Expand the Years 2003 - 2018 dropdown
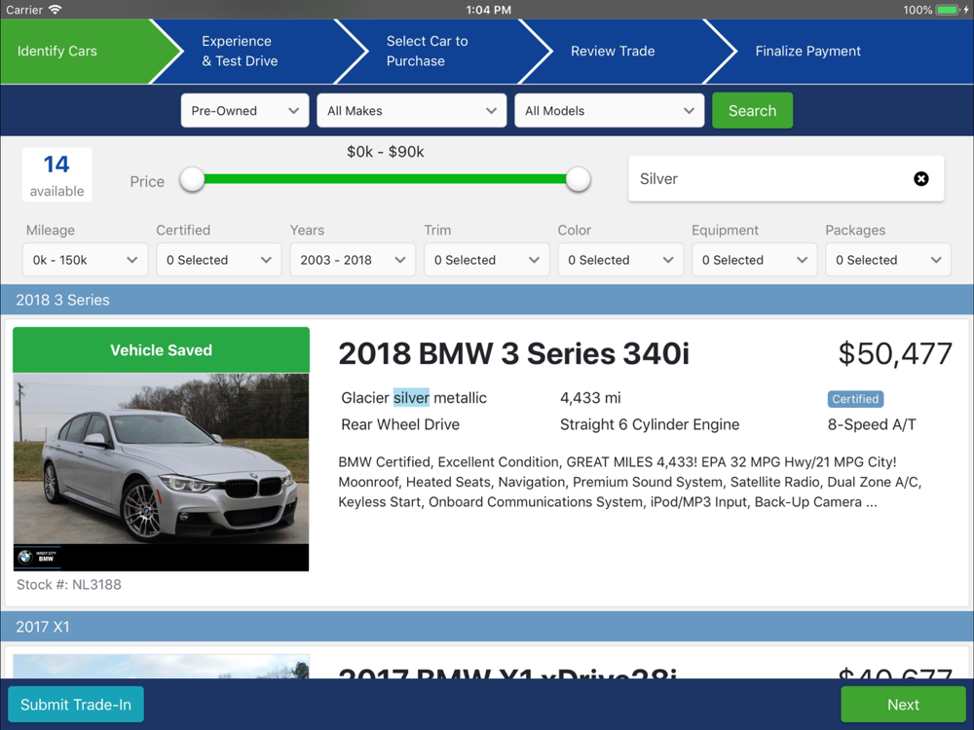The image size is (974, 730). pos(353,260)
